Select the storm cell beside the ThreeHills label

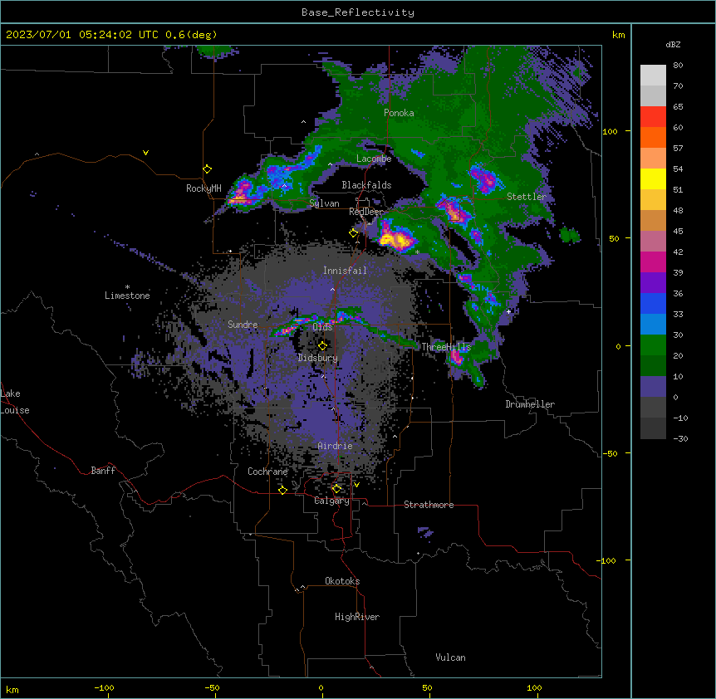457,356
